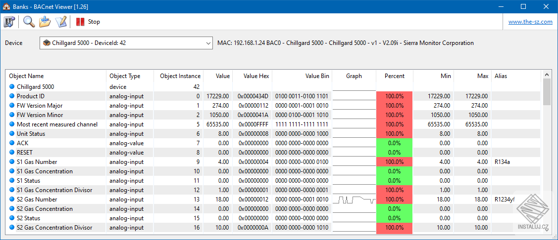Image resolution: width=558 pixels, height=240 pixels.
Task: Open the www.the-sz.com link
Action: tap(530, 22)
